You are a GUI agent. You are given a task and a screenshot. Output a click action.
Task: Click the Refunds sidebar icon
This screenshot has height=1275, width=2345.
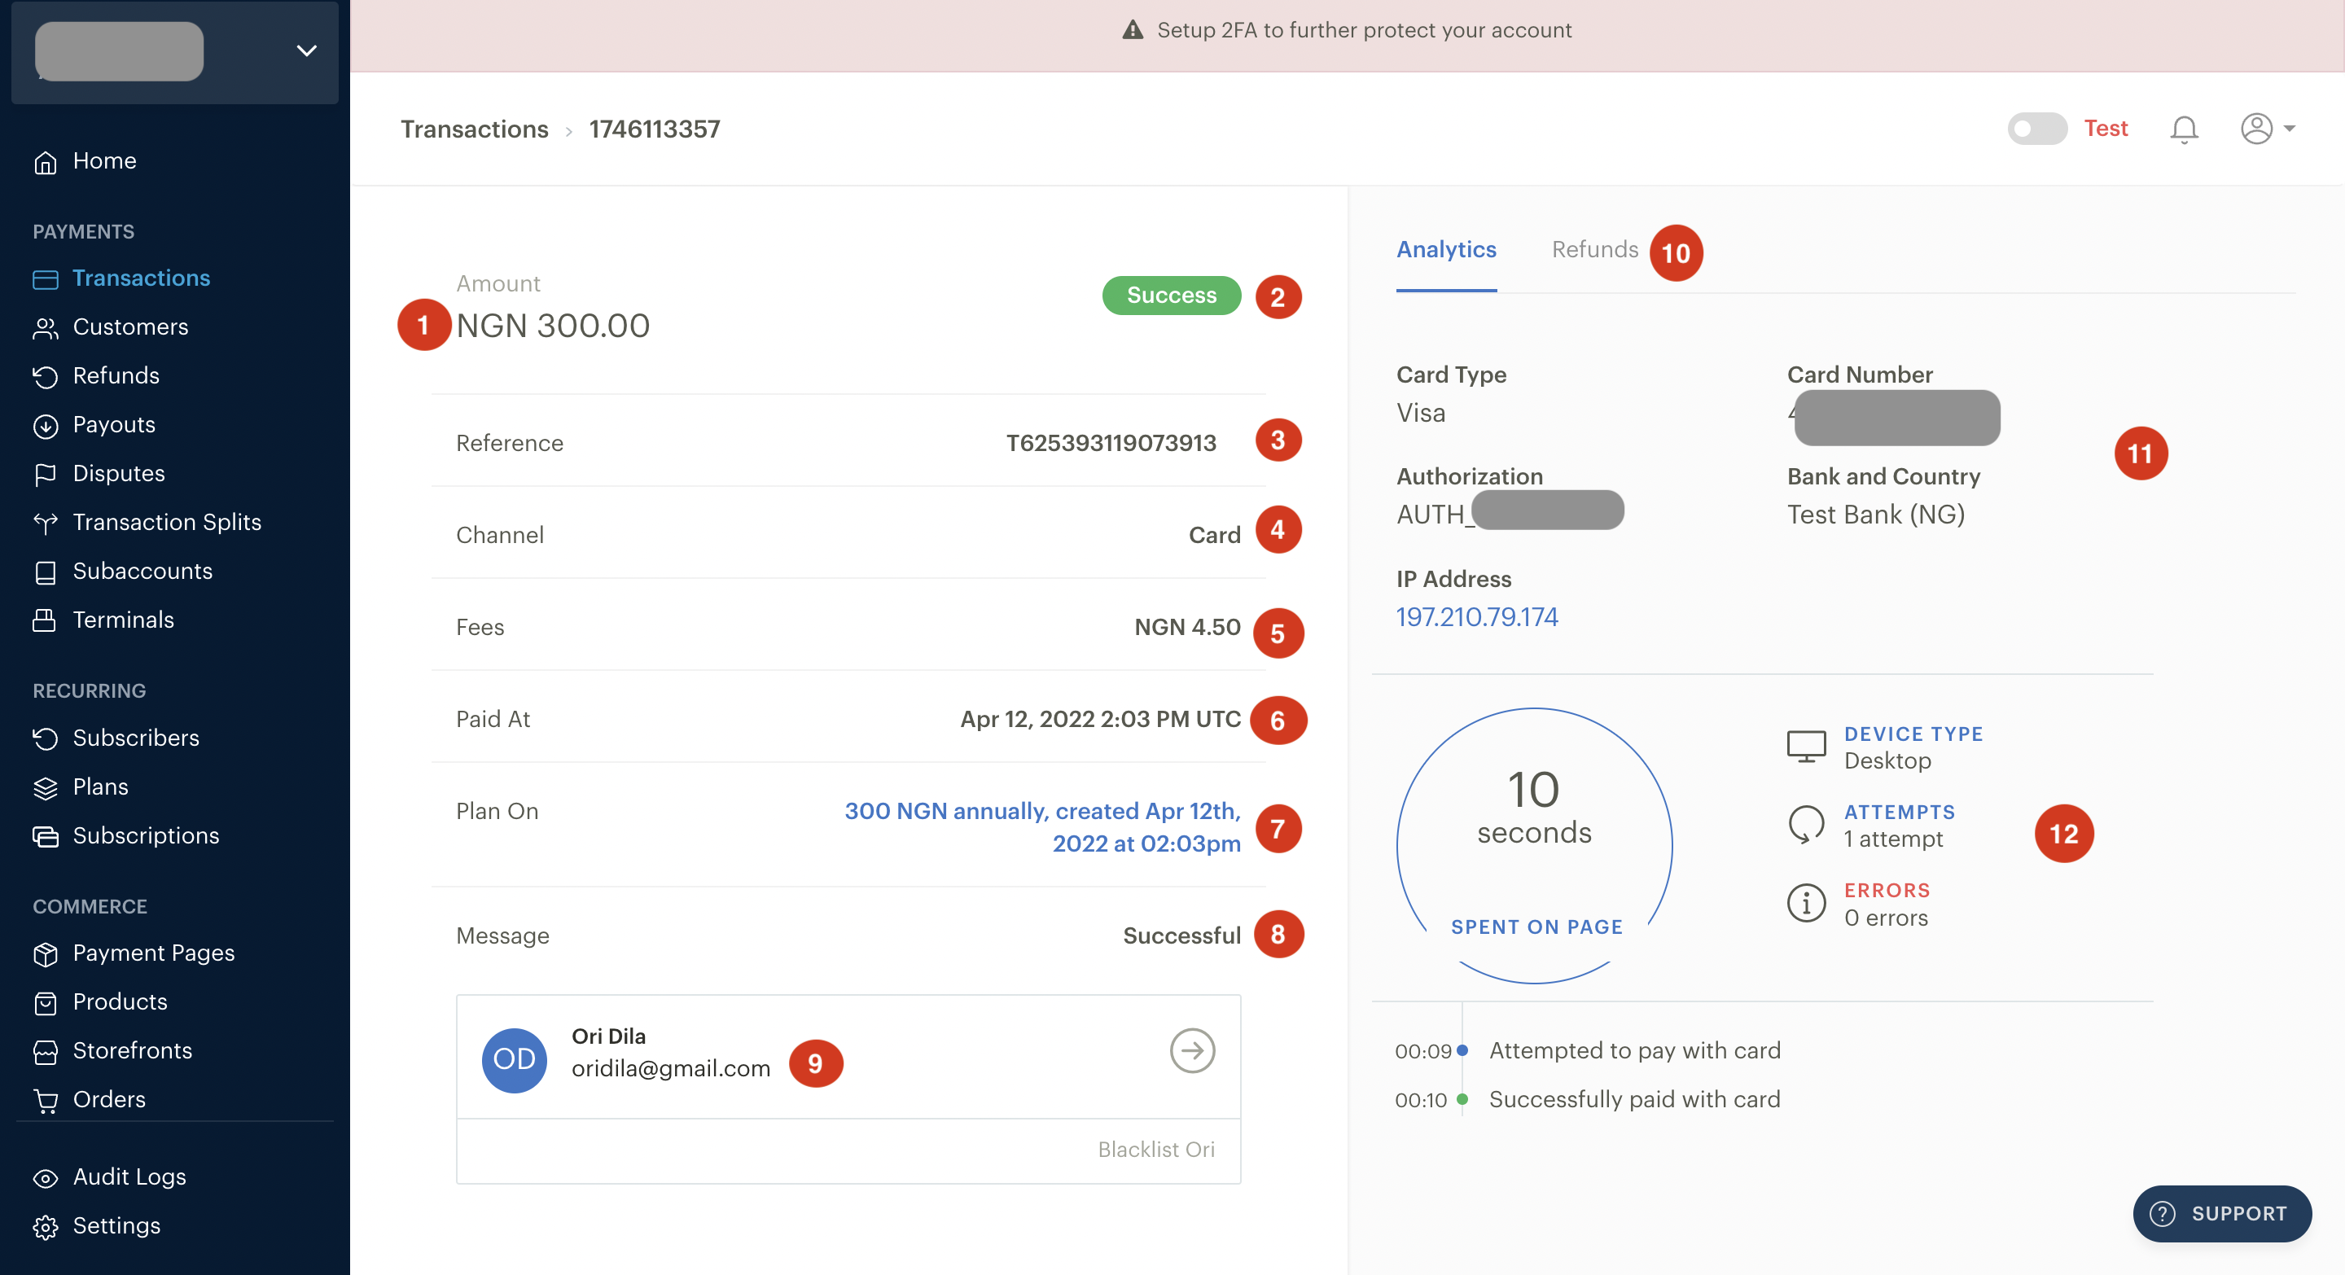(x=46, y=374)
